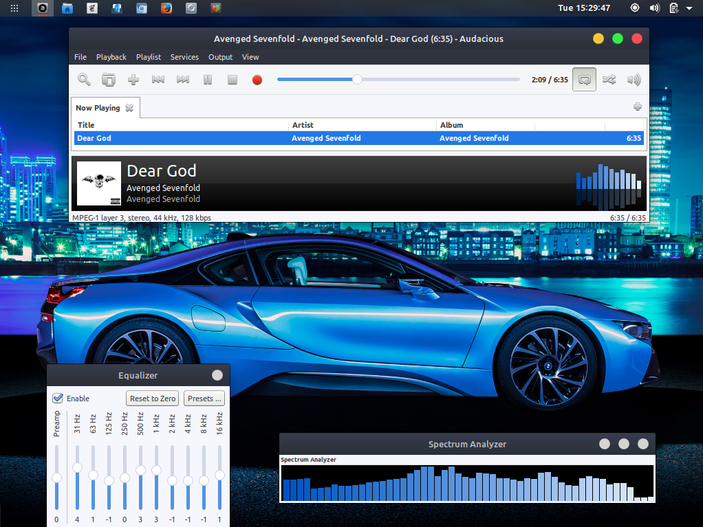The width and height of the screenshot is (703, 527).
Task: Click the settings gear icon in top panel
Action: pyautogui.click(x=191, y=8)
